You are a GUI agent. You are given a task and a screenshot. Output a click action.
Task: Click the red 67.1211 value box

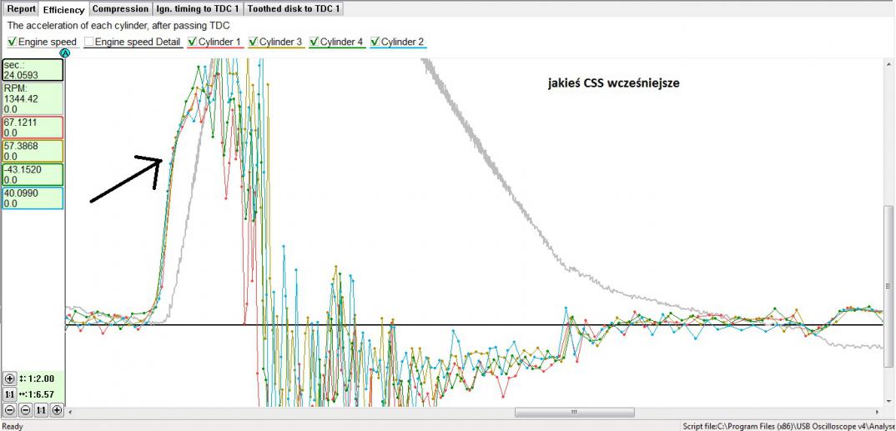[33, 128]
